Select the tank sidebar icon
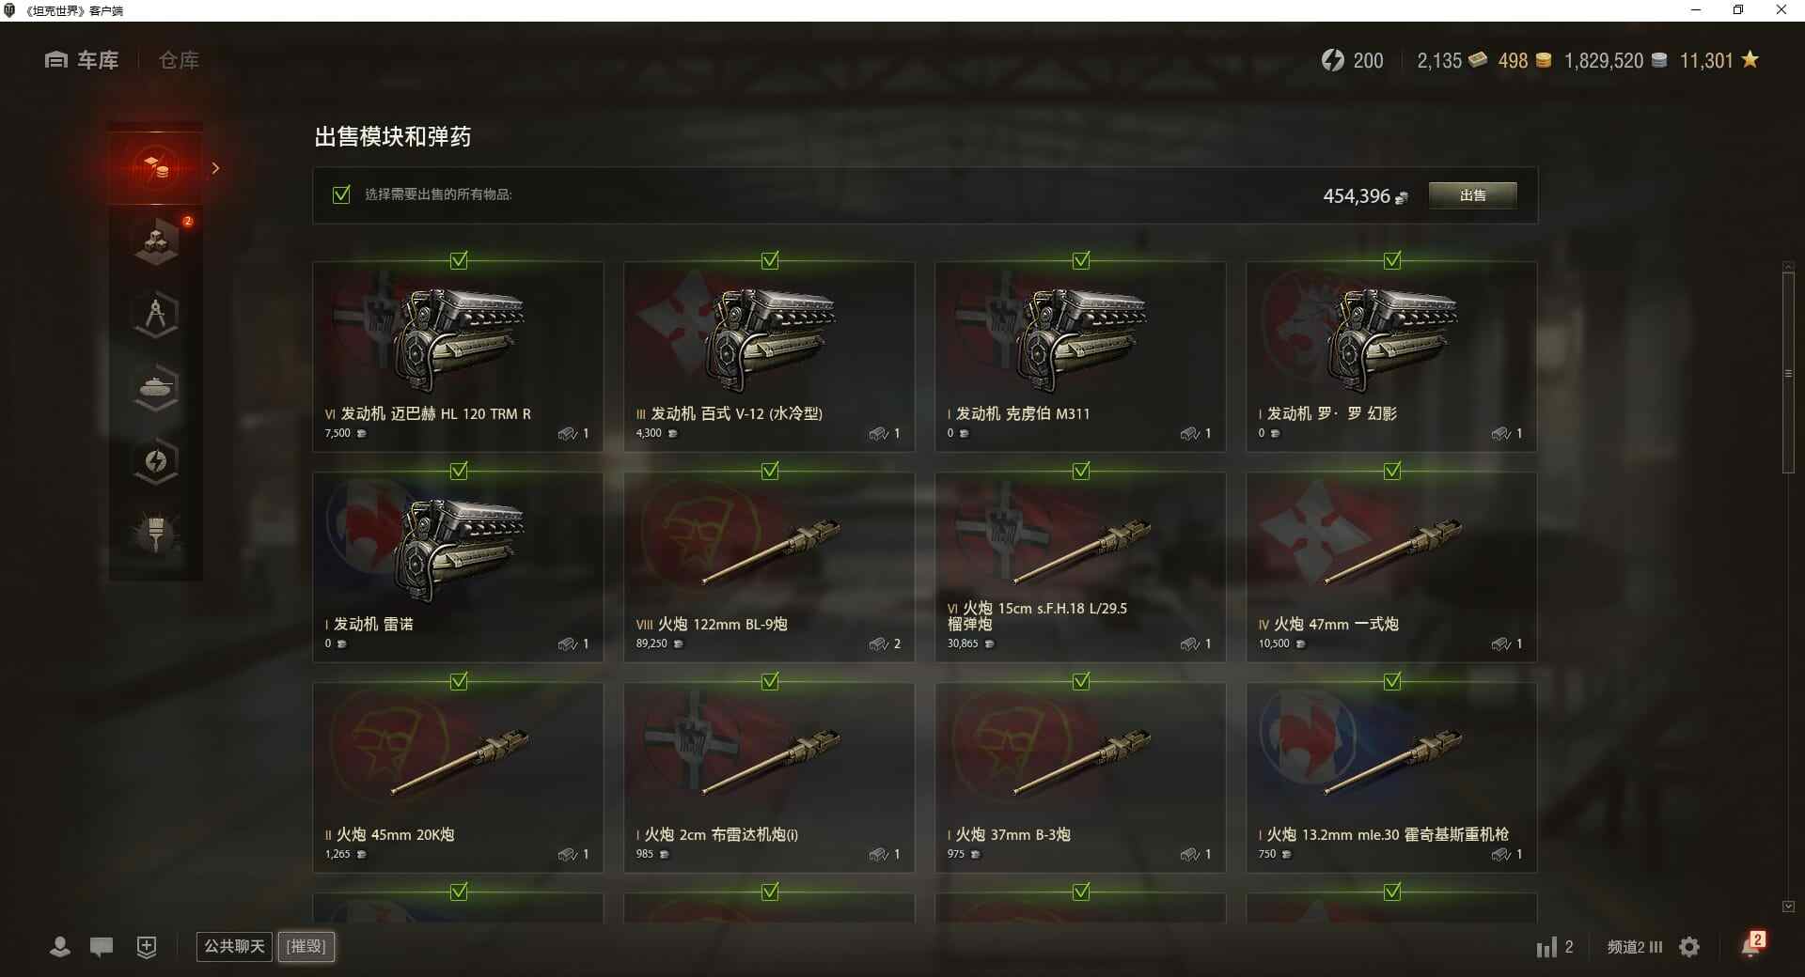Image resolution: width=1805 pixels, height=977 pixels. (156, 388)
